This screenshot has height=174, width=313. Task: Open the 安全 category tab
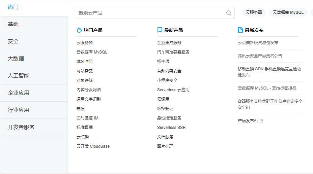click(13, 41)
